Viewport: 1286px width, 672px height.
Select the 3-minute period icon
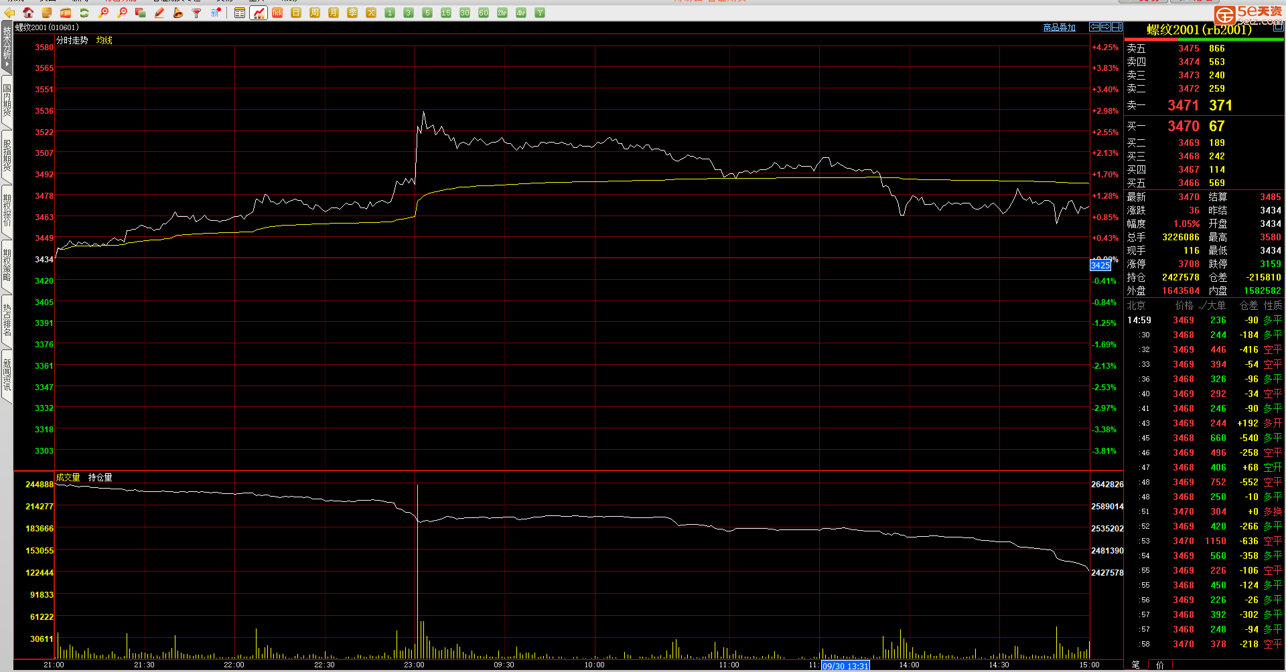click(409, 13)
